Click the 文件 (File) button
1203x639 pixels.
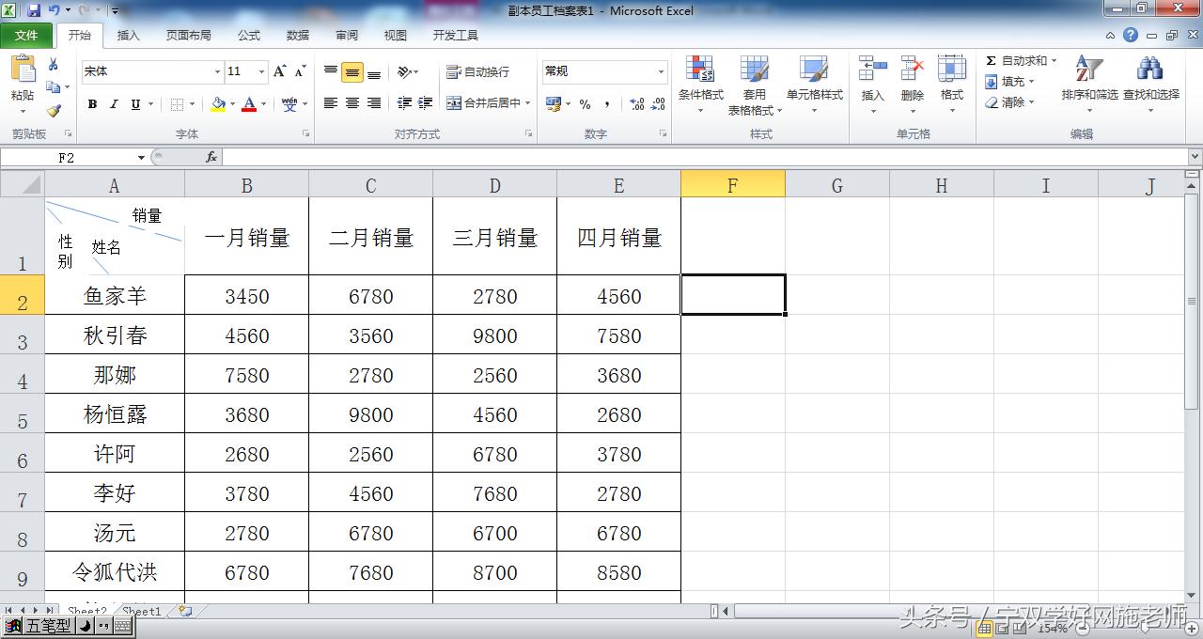tap(27, 35)
